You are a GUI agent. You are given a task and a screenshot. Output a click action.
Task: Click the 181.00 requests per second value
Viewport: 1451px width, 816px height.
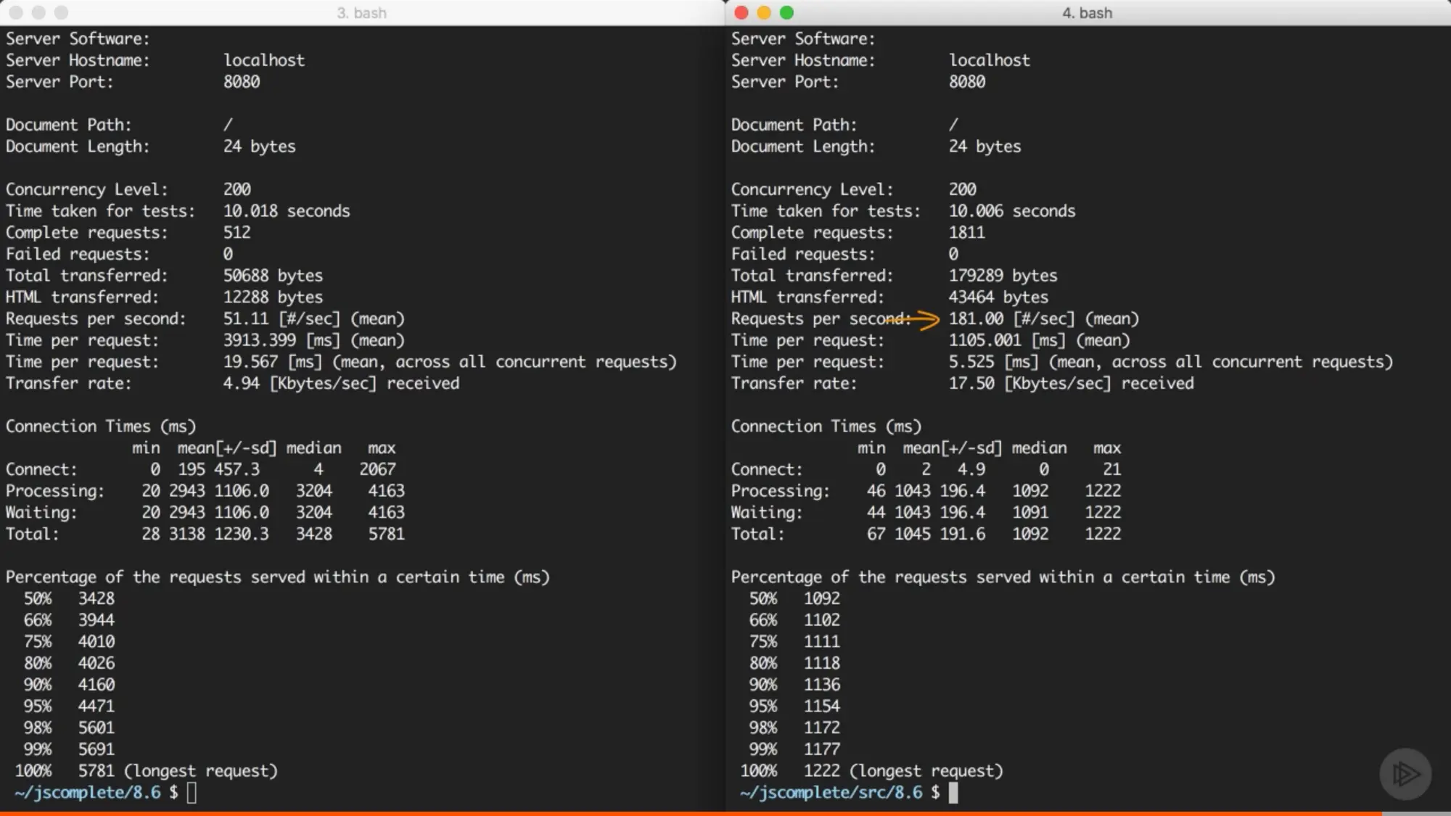click(976, 318)
